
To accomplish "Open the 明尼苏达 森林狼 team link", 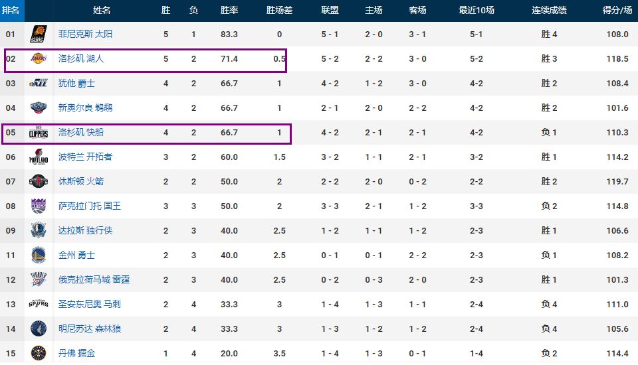I will (x=90, y=328).
